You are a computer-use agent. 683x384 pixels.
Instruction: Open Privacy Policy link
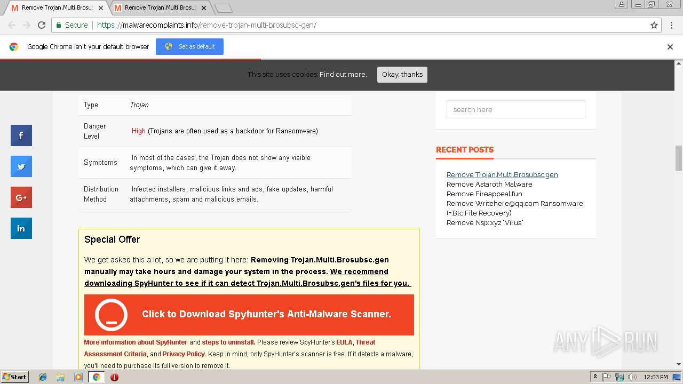(x=184, y=354)
